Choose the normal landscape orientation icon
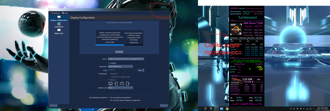The height and width of the screenshot is (111, 330). point(111,84)
